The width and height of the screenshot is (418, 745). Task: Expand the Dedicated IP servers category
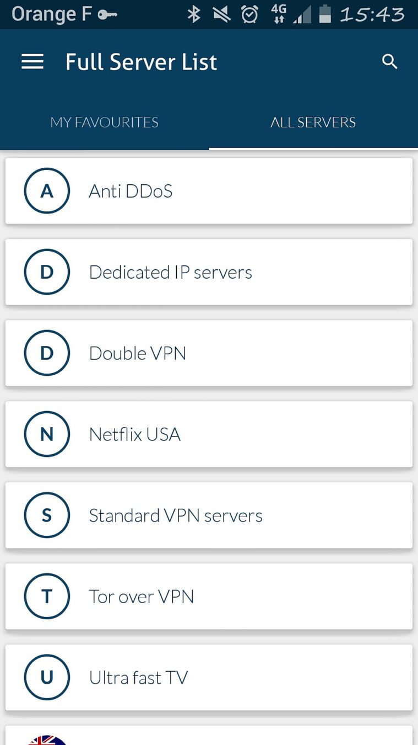(209, 272)
